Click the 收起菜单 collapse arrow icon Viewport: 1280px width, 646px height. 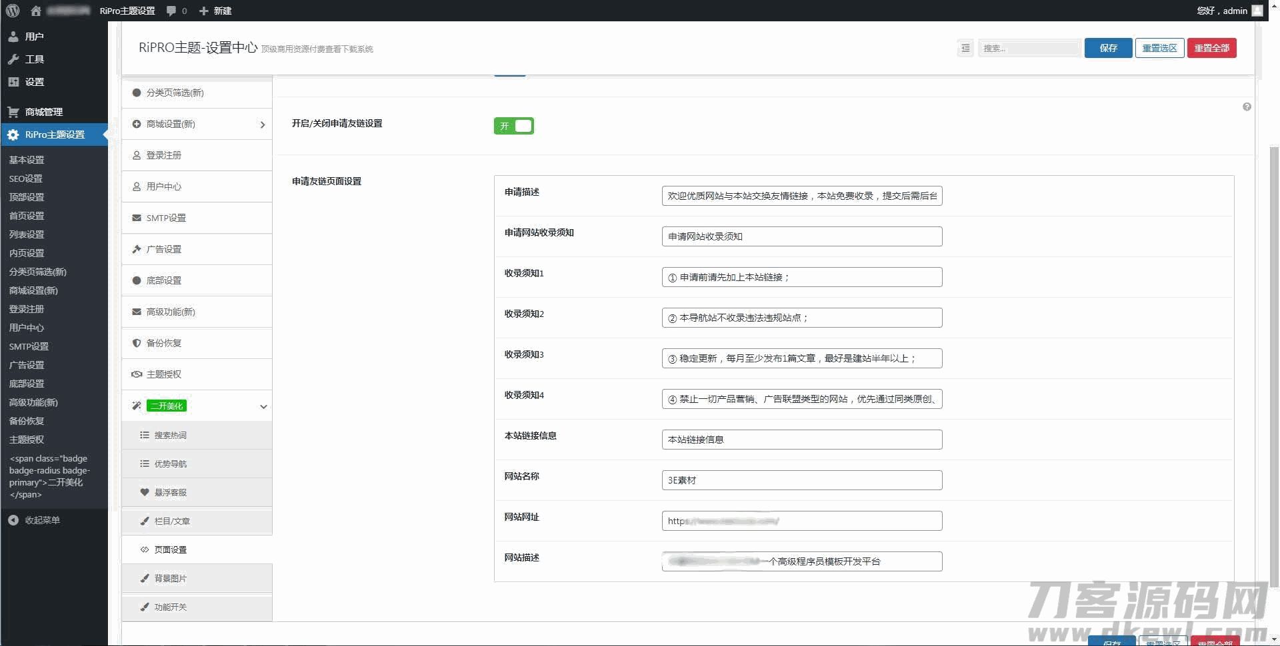[x=13, y=520]
